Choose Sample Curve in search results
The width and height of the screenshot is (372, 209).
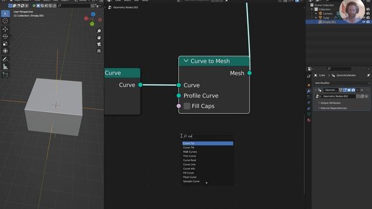[x=208, y=181]
